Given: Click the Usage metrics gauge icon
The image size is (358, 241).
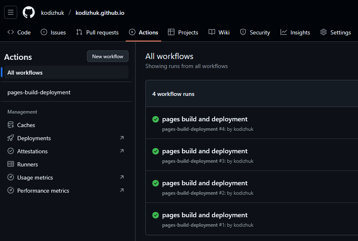Looking at the screenshot, I should click(10, 177).
